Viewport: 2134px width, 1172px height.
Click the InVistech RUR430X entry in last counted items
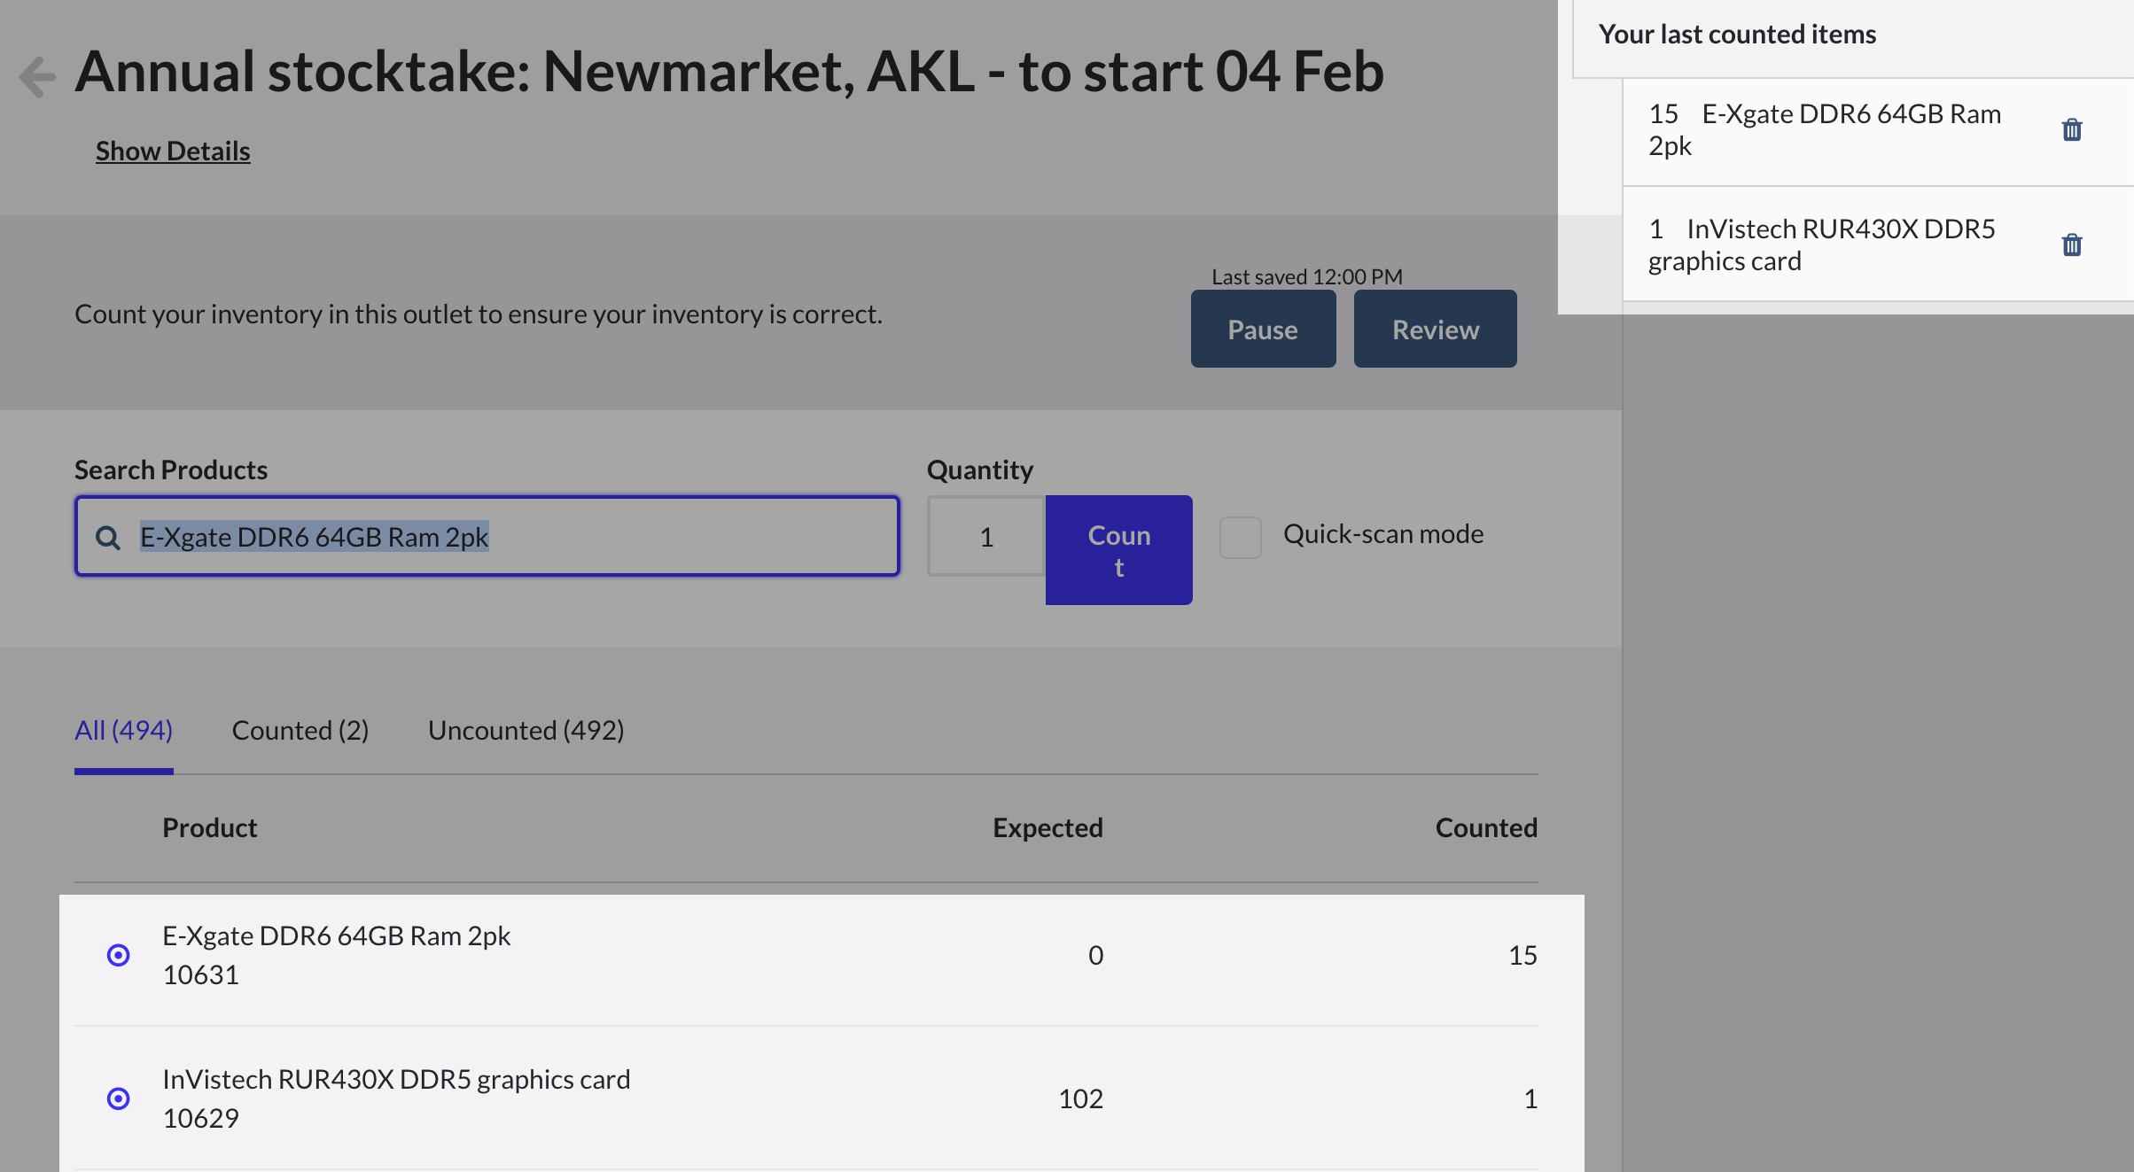click(x=1821, y=244)
